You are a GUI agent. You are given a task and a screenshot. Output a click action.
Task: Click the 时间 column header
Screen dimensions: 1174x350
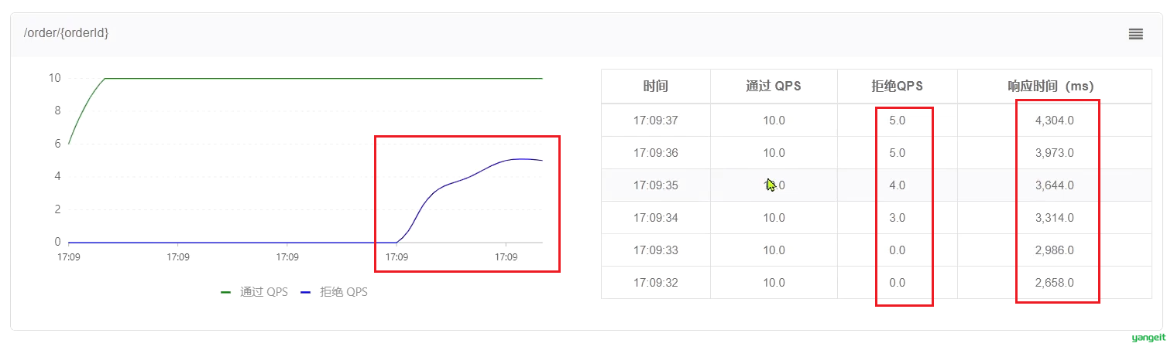[656, 87]
